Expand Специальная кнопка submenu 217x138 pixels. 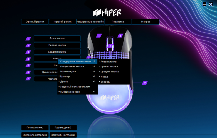(x=78, y=66)
